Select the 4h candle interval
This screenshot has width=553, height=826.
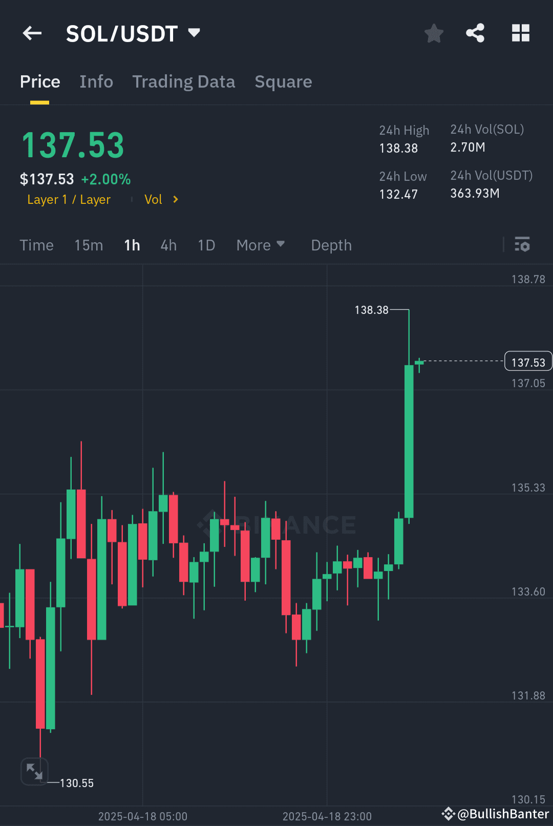[168, 245]
